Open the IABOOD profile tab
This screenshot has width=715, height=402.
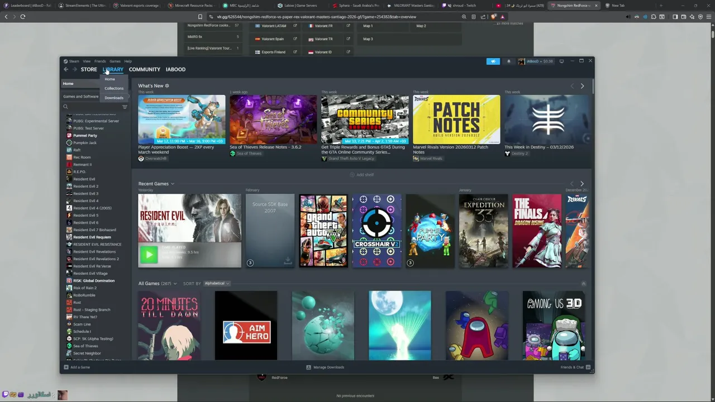pyautogui.click(x=175, y=69)
